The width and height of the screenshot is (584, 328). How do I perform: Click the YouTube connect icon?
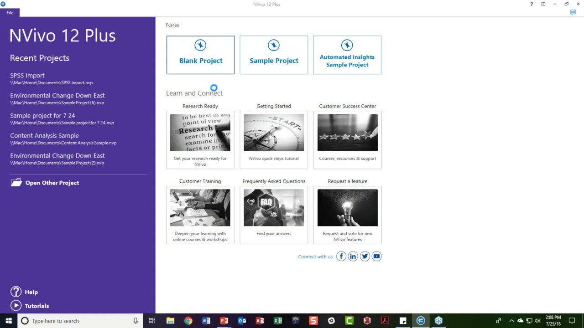point(376,256)
